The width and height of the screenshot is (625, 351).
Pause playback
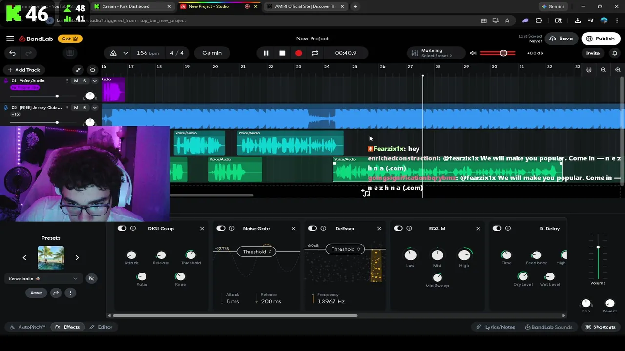coord(266,53)
